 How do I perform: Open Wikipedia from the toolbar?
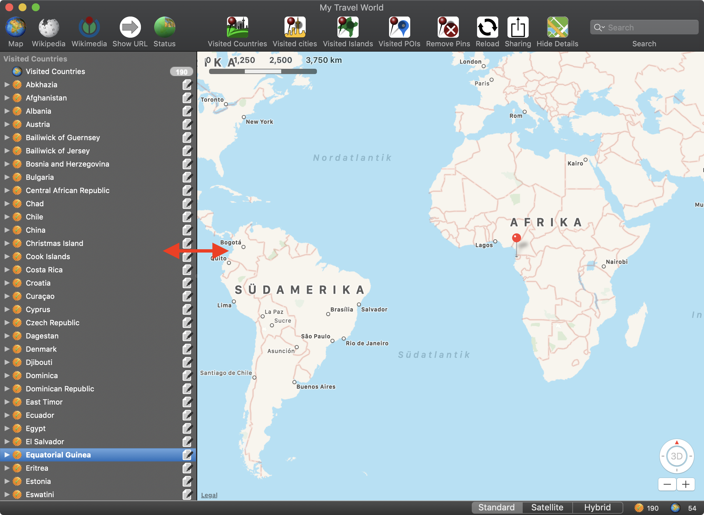click(x=49, y=27)
